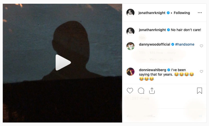Open jonathanrknight avatar beside caption
Image resolution: width=209 pixels, height=126 pixels.
point(130,31)
